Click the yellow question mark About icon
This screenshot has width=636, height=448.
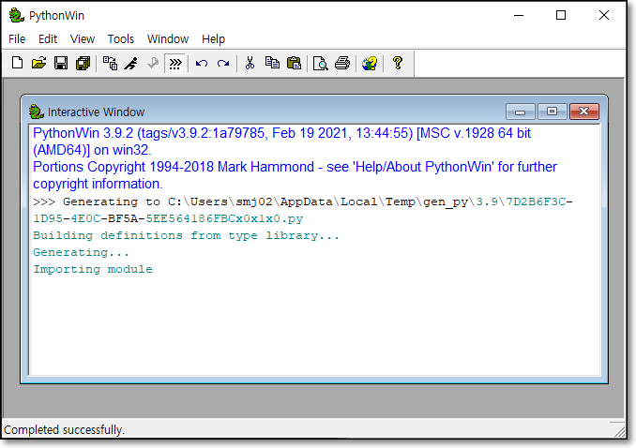398,63
